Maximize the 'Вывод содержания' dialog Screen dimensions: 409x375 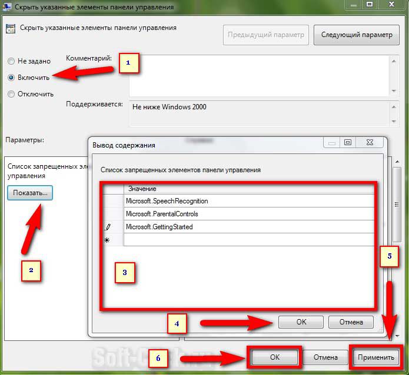tap(348, 142)
